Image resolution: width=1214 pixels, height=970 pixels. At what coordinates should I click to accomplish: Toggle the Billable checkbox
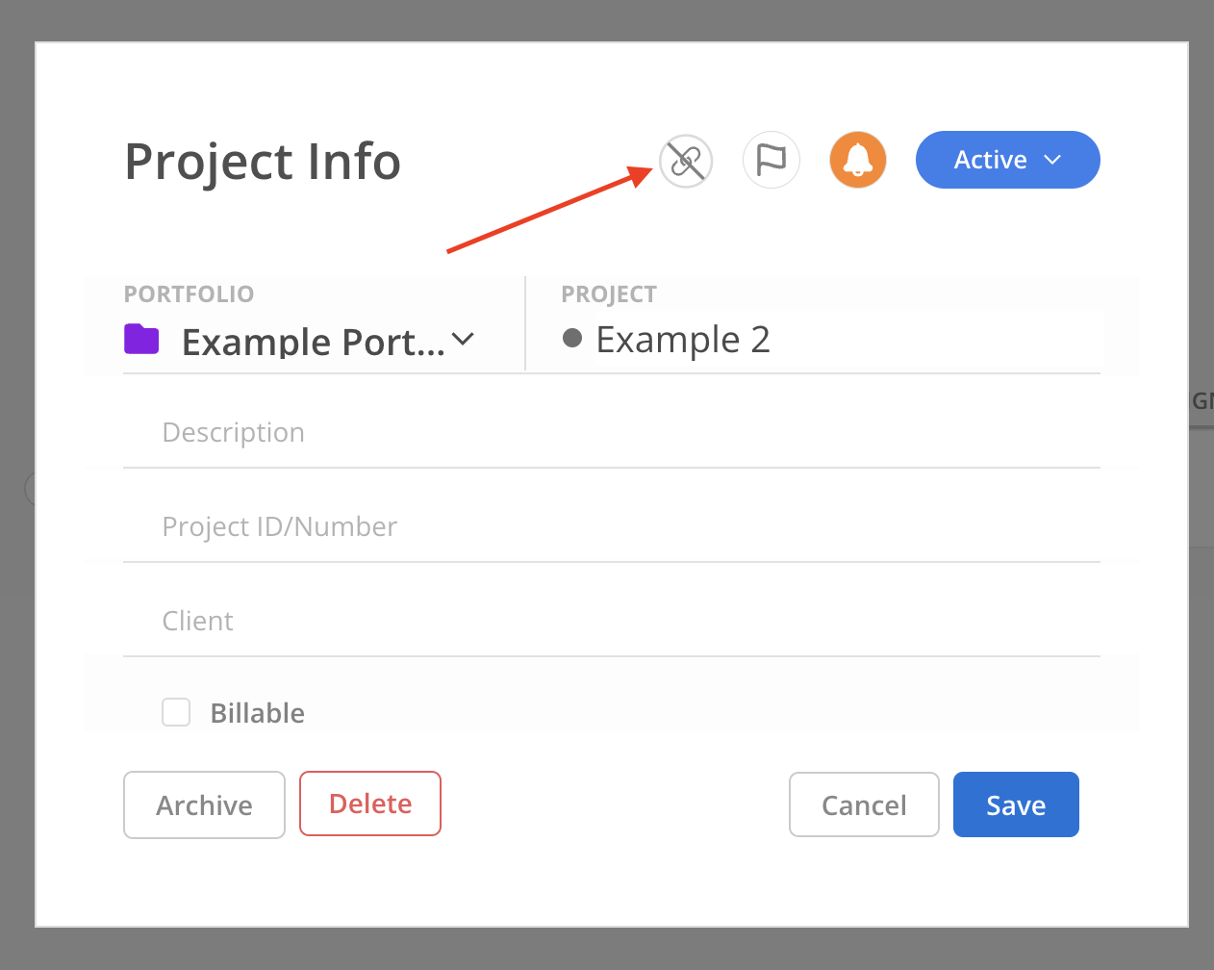(176, 712)
